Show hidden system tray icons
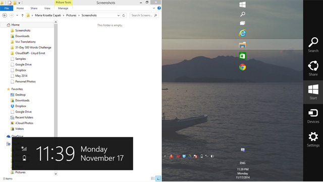Image resolution: width=323 pixels, height=182 pixels. (x=165, y=156)
